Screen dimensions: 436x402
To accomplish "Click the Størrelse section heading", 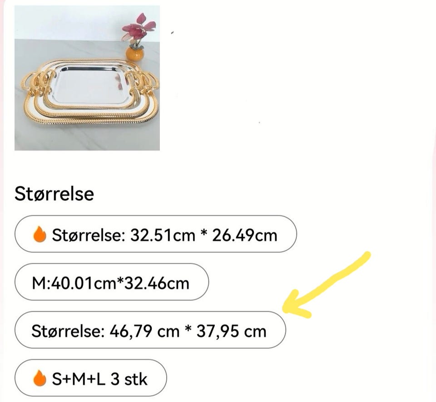I will click(x=54, y=193).
